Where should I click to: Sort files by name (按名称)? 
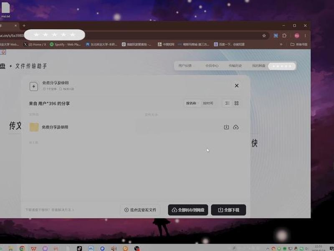click(191, 103)
